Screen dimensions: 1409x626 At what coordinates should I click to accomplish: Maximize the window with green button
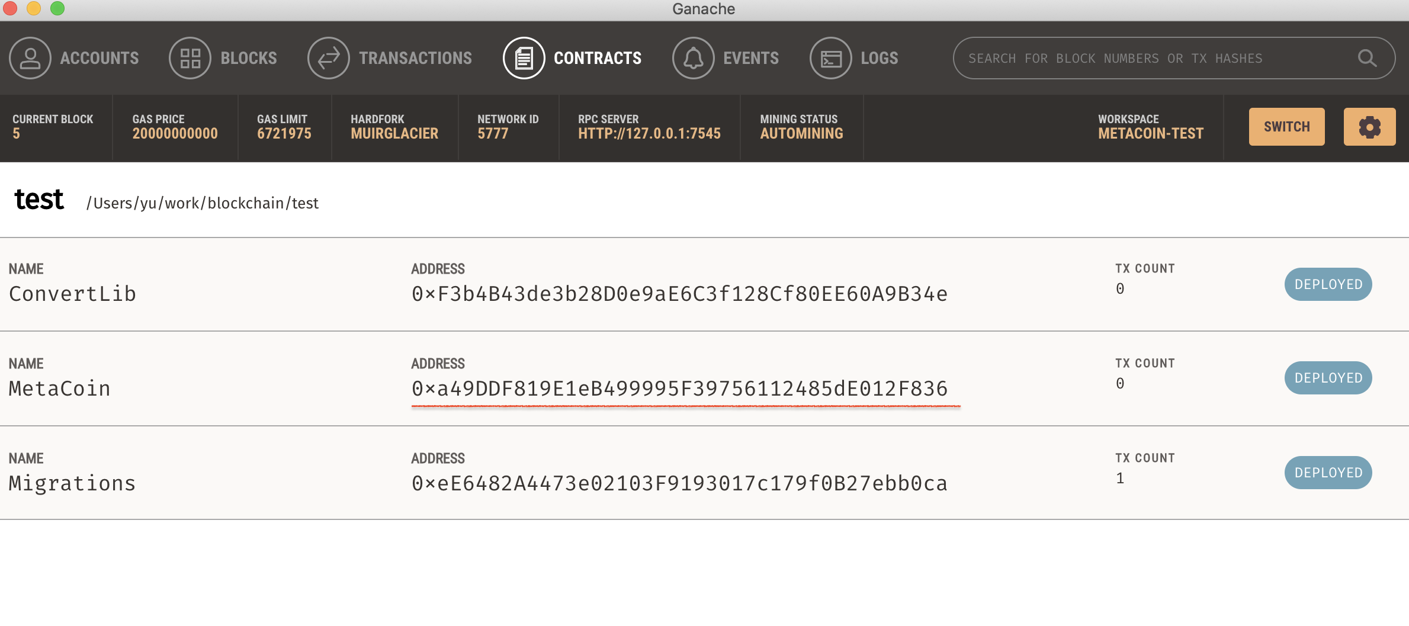(57, 8)
